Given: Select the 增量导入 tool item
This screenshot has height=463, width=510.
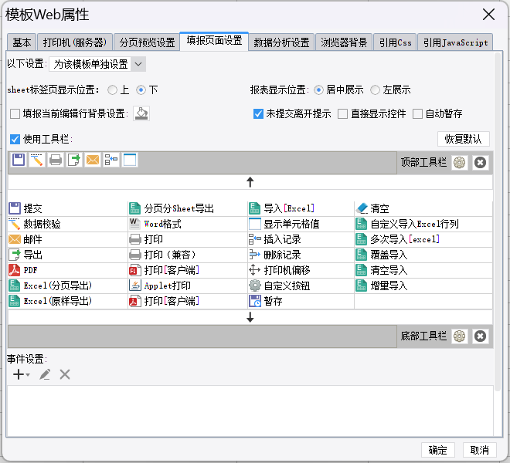Looking at the screenshot, I should coord(423,286).
